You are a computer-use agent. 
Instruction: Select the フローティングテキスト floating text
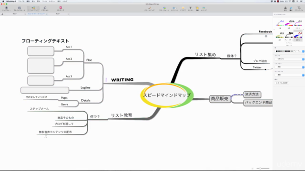coord(45,41)
